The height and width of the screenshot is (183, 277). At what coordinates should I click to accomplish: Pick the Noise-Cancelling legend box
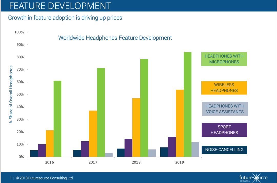[224, 149]
